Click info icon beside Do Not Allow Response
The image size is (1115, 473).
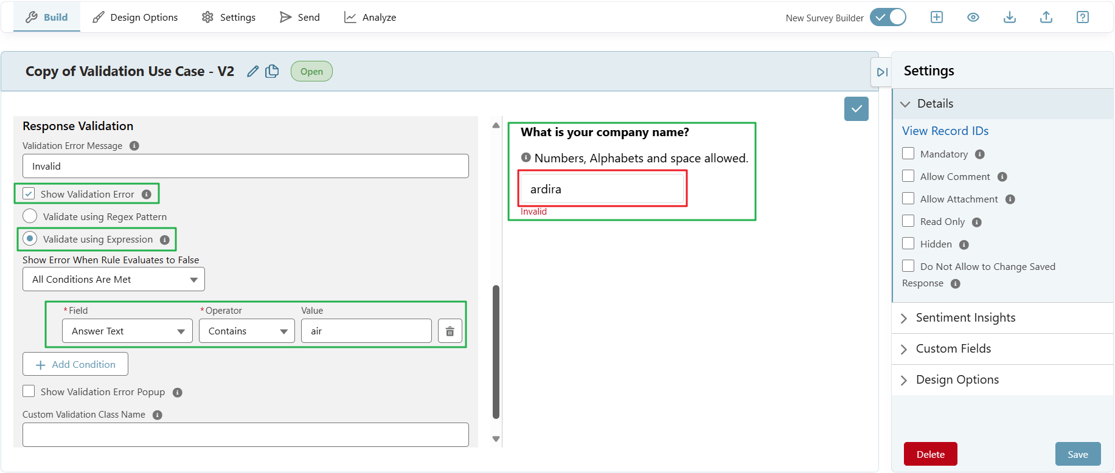click(x=956, y=284)
